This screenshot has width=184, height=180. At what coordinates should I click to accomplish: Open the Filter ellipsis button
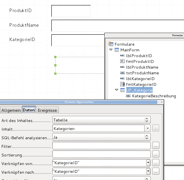[x=156, y=145]
